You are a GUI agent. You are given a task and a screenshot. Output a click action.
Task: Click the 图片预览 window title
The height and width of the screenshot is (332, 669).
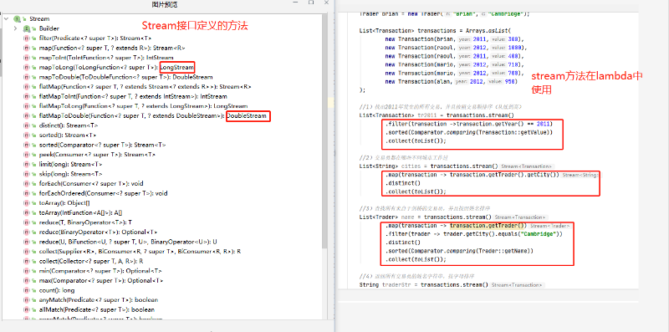(x=165, y=4)
